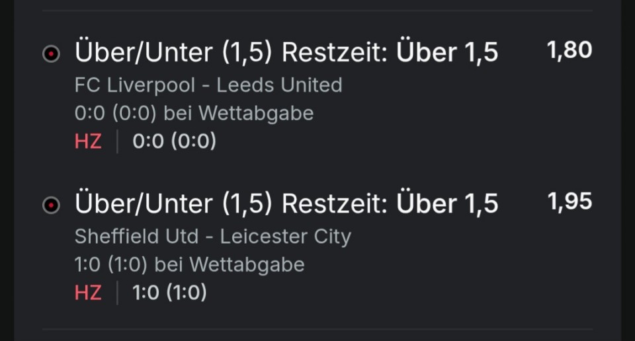
Task: Click the current 0:0 (0:0) halftime score
Action: coord(174,141)
